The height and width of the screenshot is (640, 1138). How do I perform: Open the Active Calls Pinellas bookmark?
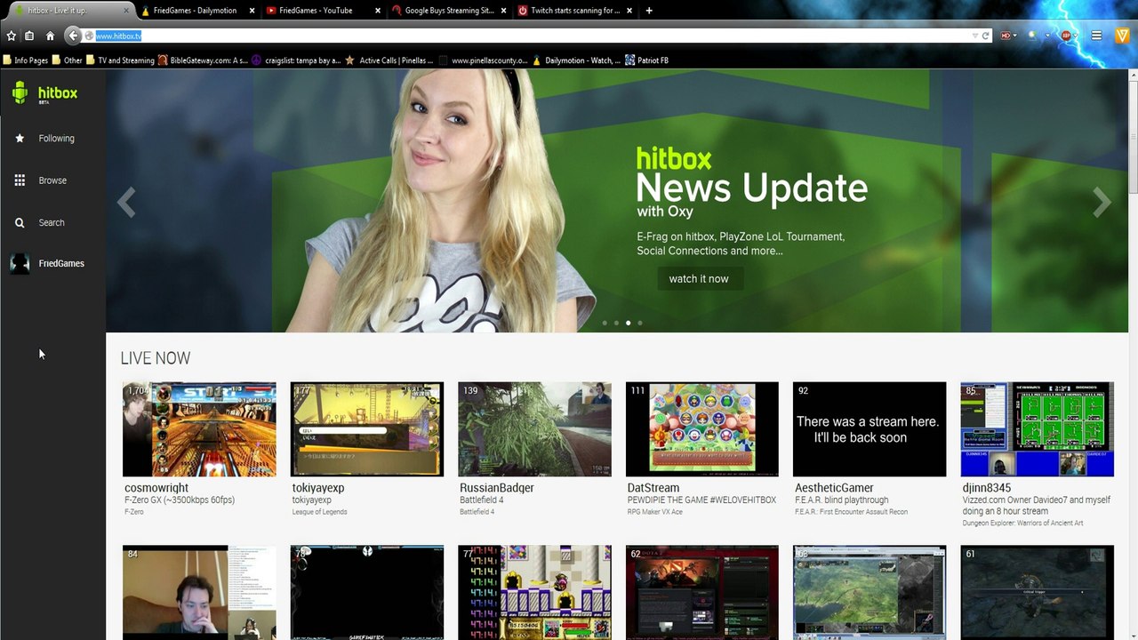[389, 60]
